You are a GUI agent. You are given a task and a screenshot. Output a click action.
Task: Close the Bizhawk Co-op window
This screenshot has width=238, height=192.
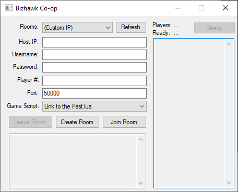(x=225, y=8)
